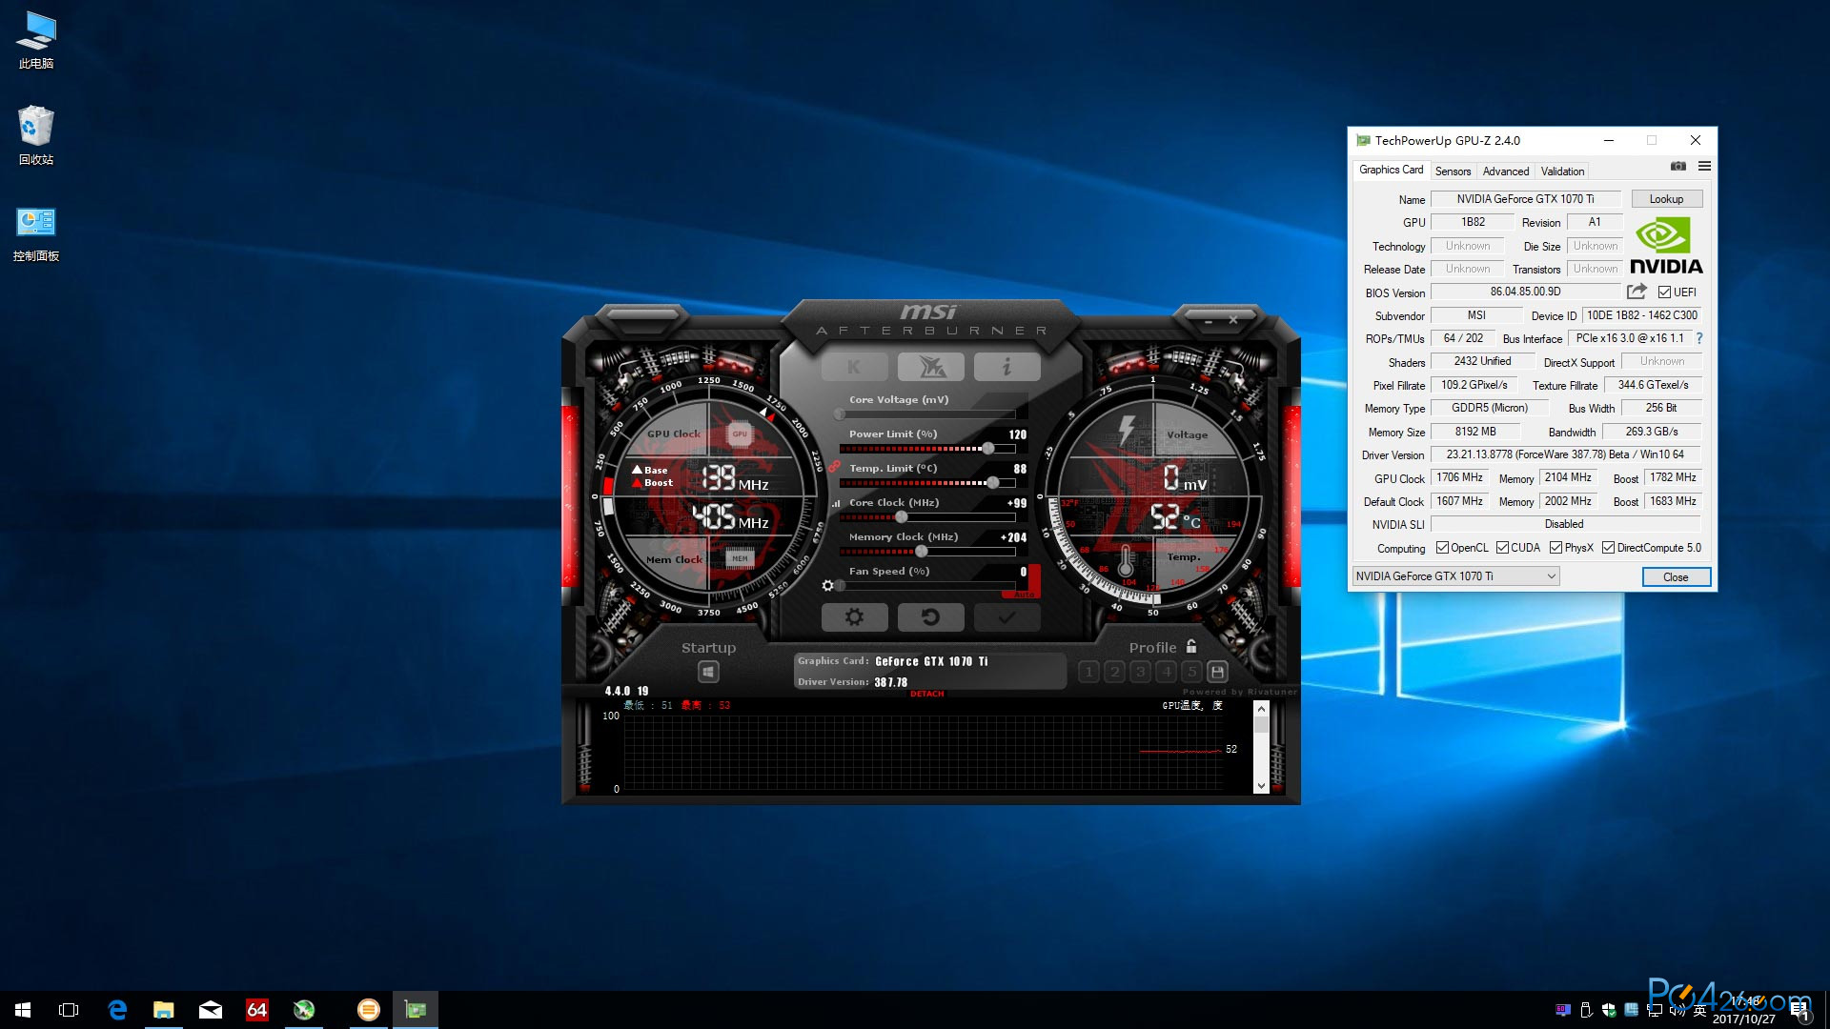Click the GPU chip icon on the clock gauge
Screen dimensions: 1830x1029
(740, 434)
